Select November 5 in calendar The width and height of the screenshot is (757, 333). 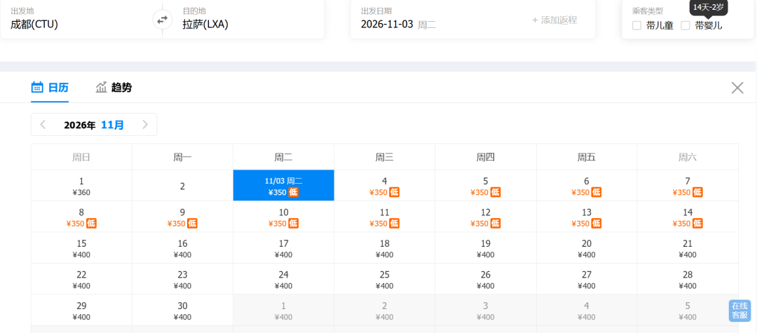coord(486,186)
